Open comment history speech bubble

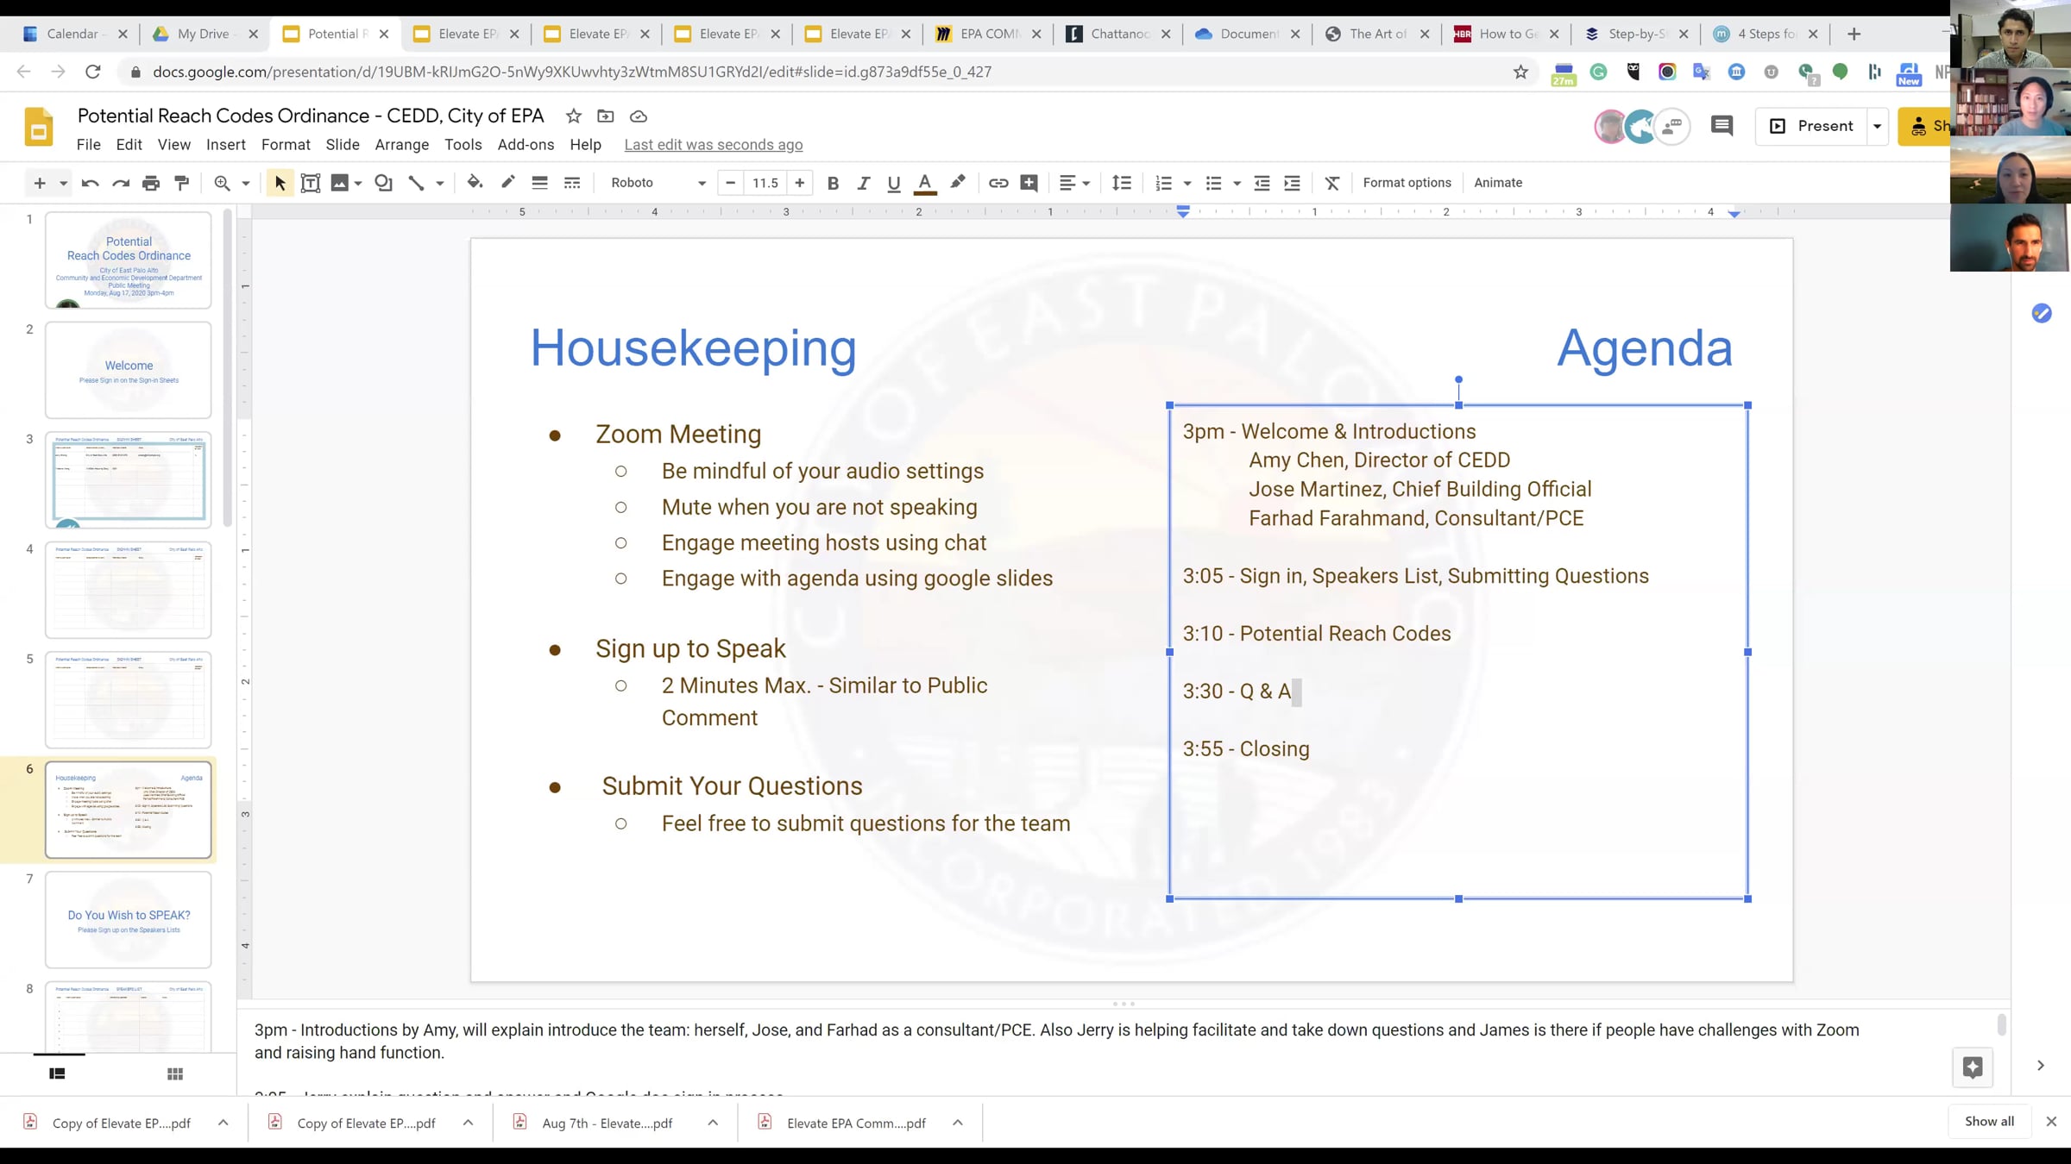pyautogui.click(x=1722, y=126)
